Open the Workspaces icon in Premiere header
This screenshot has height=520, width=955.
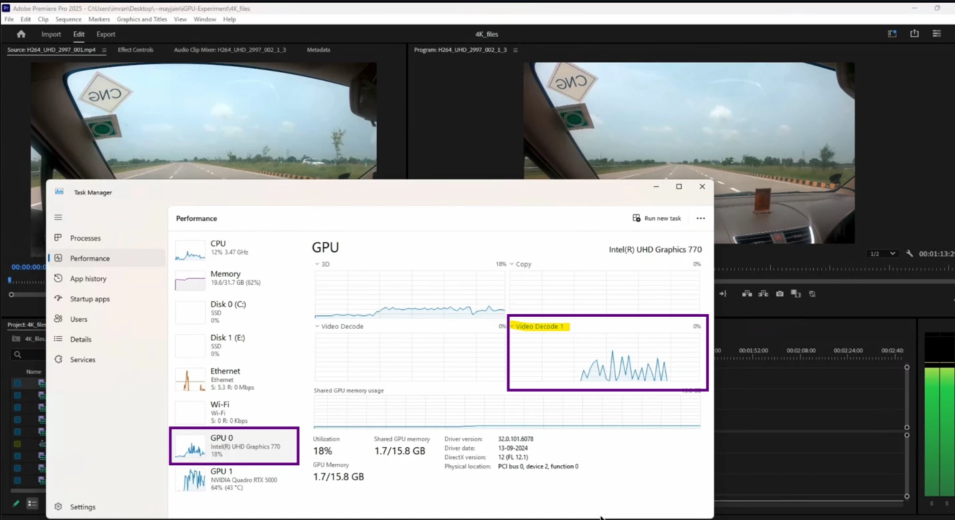point(892,34)
